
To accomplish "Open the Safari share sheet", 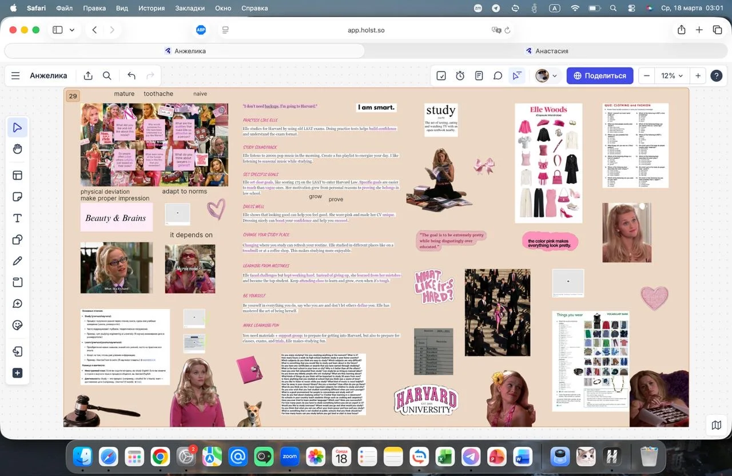I will coord(681,30).
